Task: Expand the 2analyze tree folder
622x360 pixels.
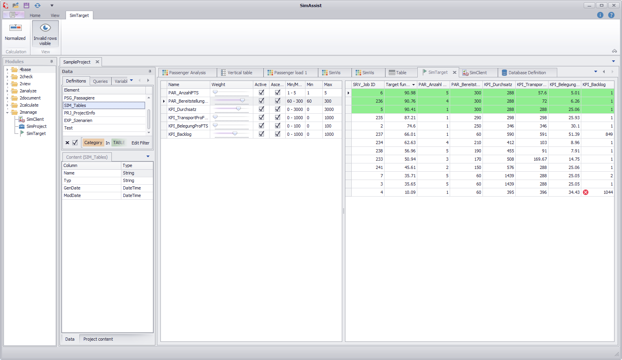Action: (x=8, y=91)
